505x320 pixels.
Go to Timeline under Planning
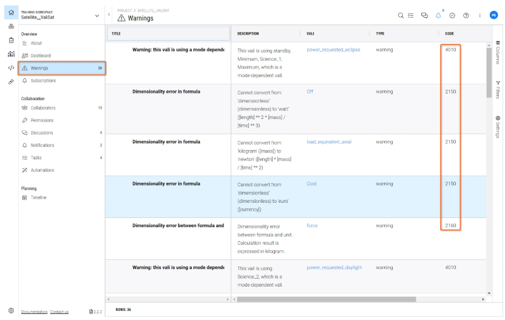[38, 197]
